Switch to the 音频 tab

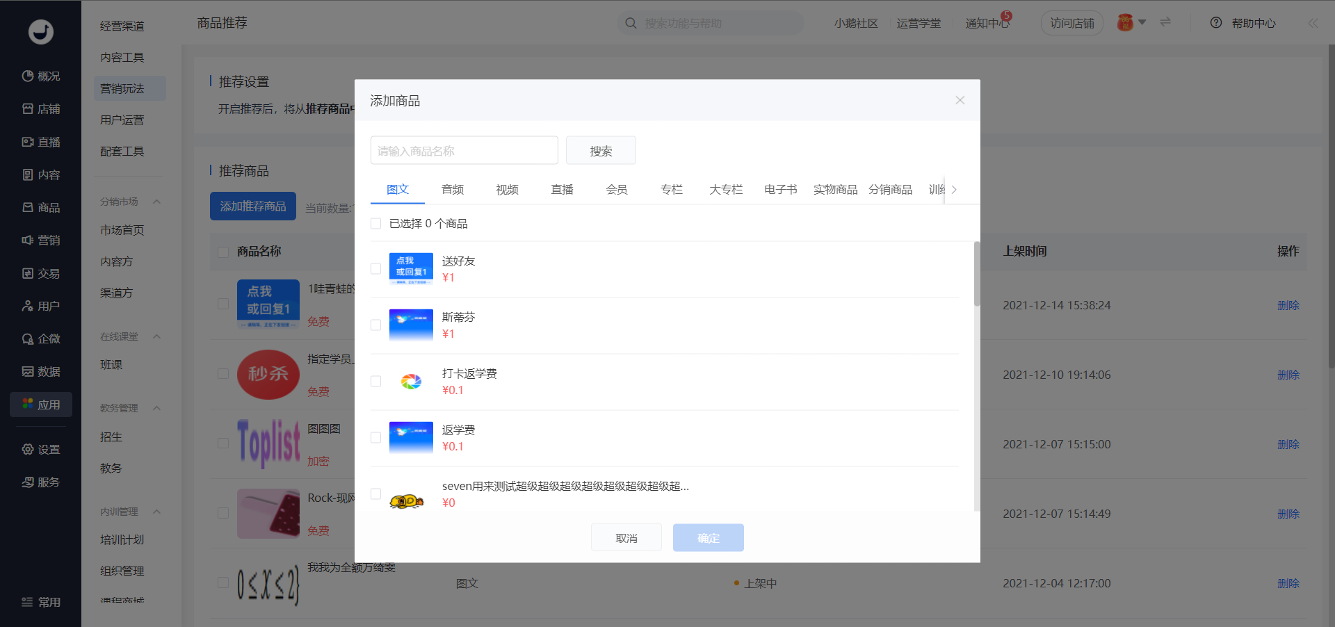pyautogui.click(x=453, y=189)
